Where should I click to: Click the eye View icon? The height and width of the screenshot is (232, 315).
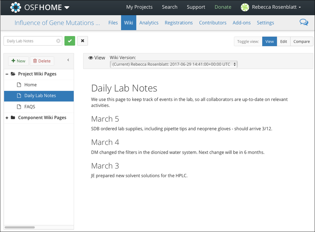[91, 58]
